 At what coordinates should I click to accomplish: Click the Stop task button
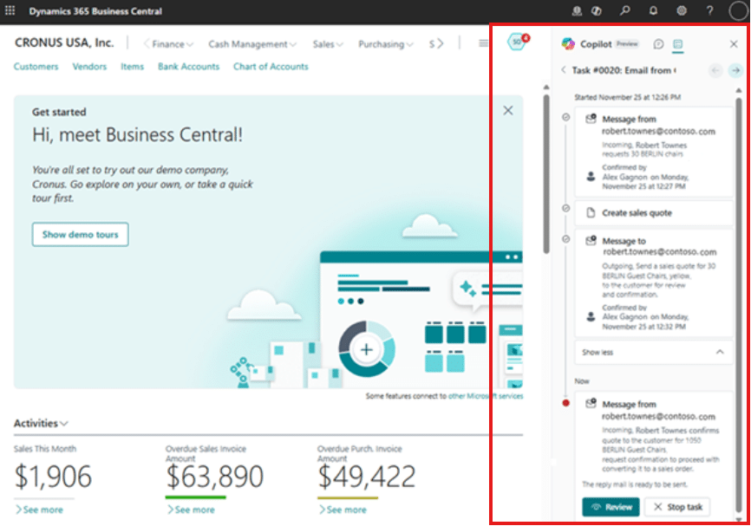pyautogui.click(x=677, y=507)
